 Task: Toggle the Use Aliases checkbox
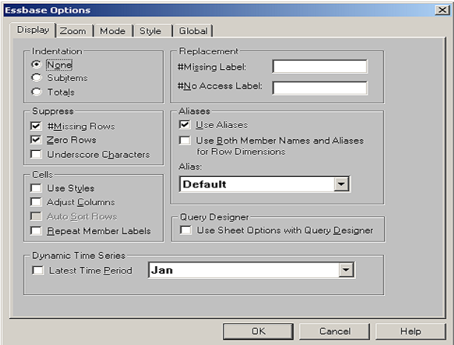click(185, 125)
